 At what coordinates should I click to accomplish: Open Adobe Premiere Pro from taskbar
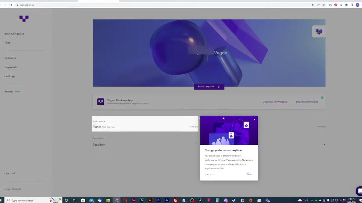coord(159,200)
